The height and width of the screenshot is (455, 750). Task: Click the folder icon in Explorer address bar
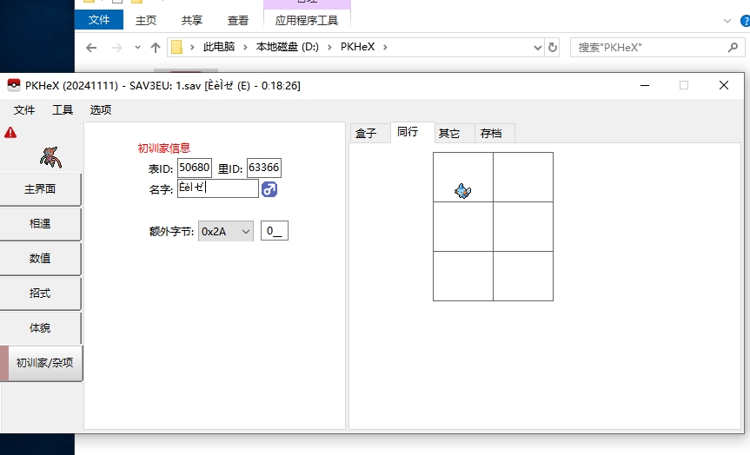[x=177, y=47]
